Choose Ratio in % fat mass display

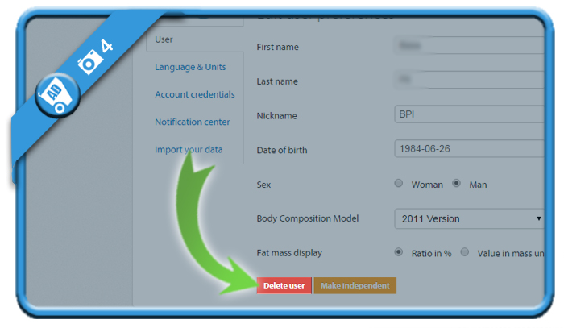399,252
